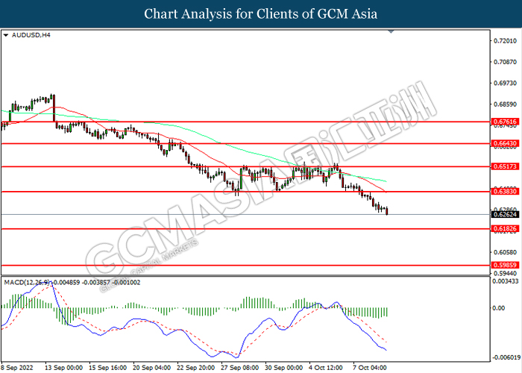This screenshot has width=522, height=373.
Task: Click the 7 Oct 04:00 time label
Action: coord(370,368)
